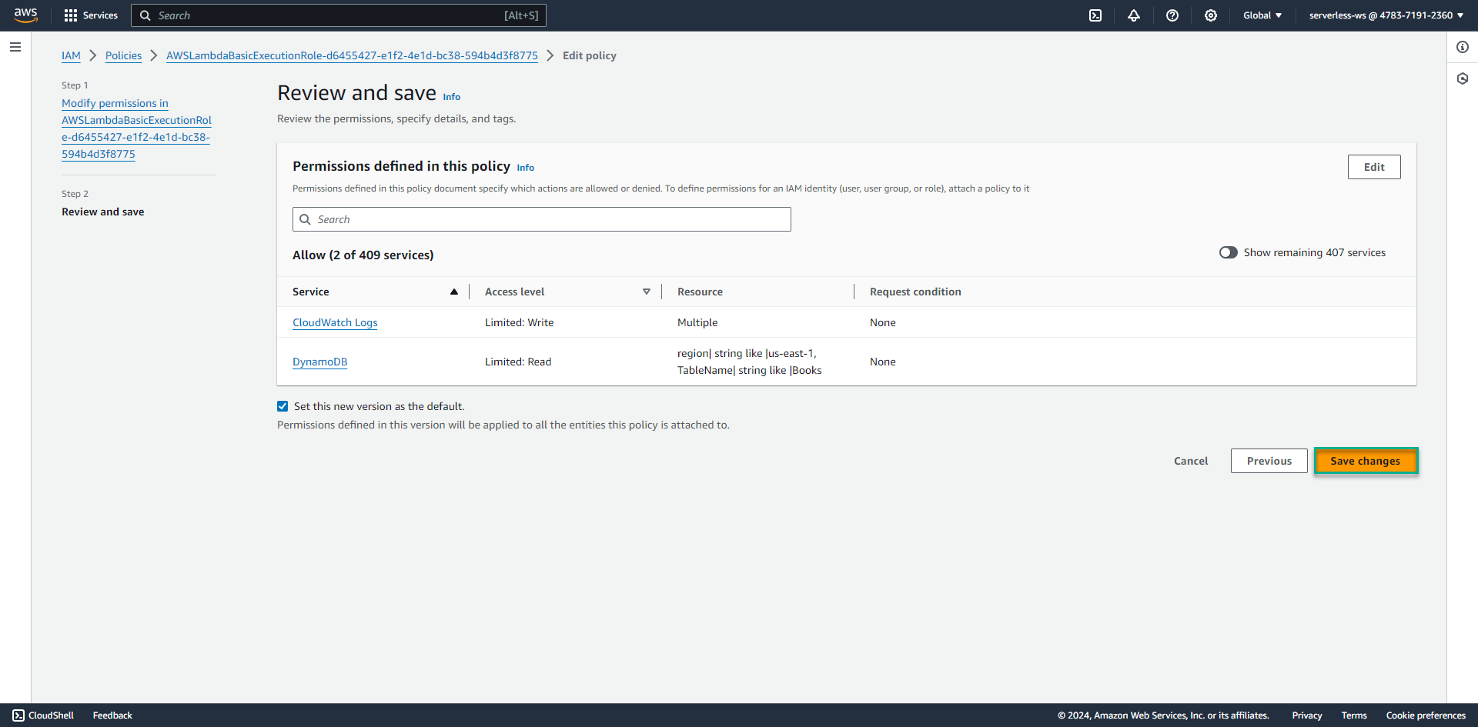Toggle the hamburger navigation menu
The image size is (1478, 727).
click(x=15, y=47)
